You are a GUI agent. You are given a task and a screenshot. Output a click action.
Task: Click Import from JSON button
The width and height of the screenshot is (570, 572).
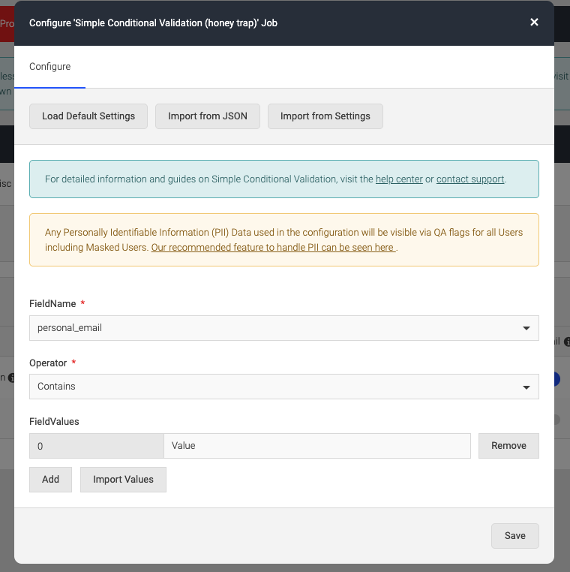pos(208,116)
